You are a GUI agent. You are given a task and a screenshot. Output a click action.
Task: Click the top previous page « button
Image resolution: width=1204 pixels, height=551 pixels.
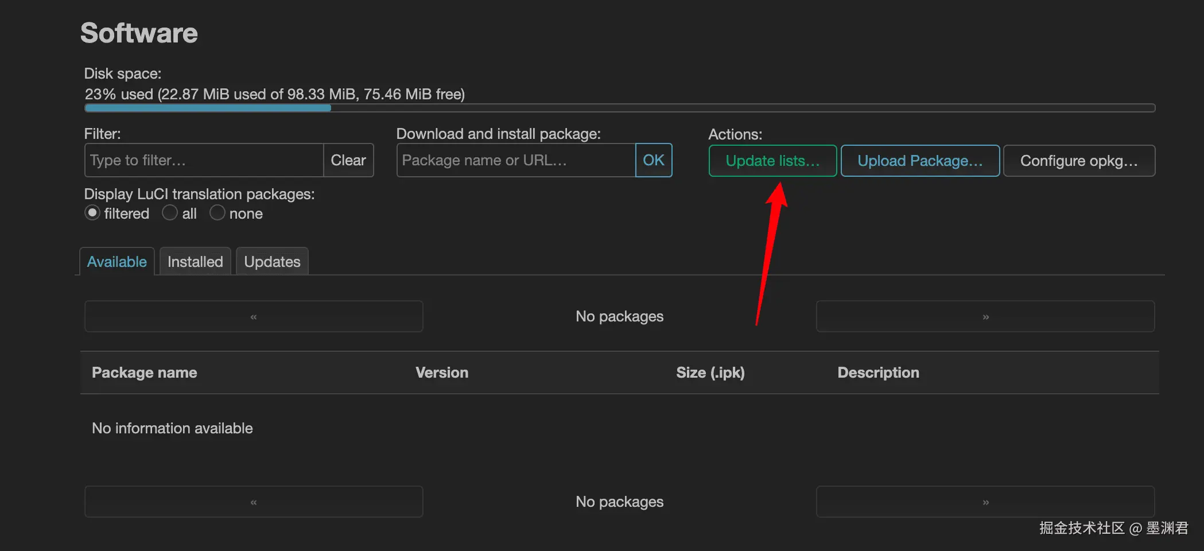254,316
